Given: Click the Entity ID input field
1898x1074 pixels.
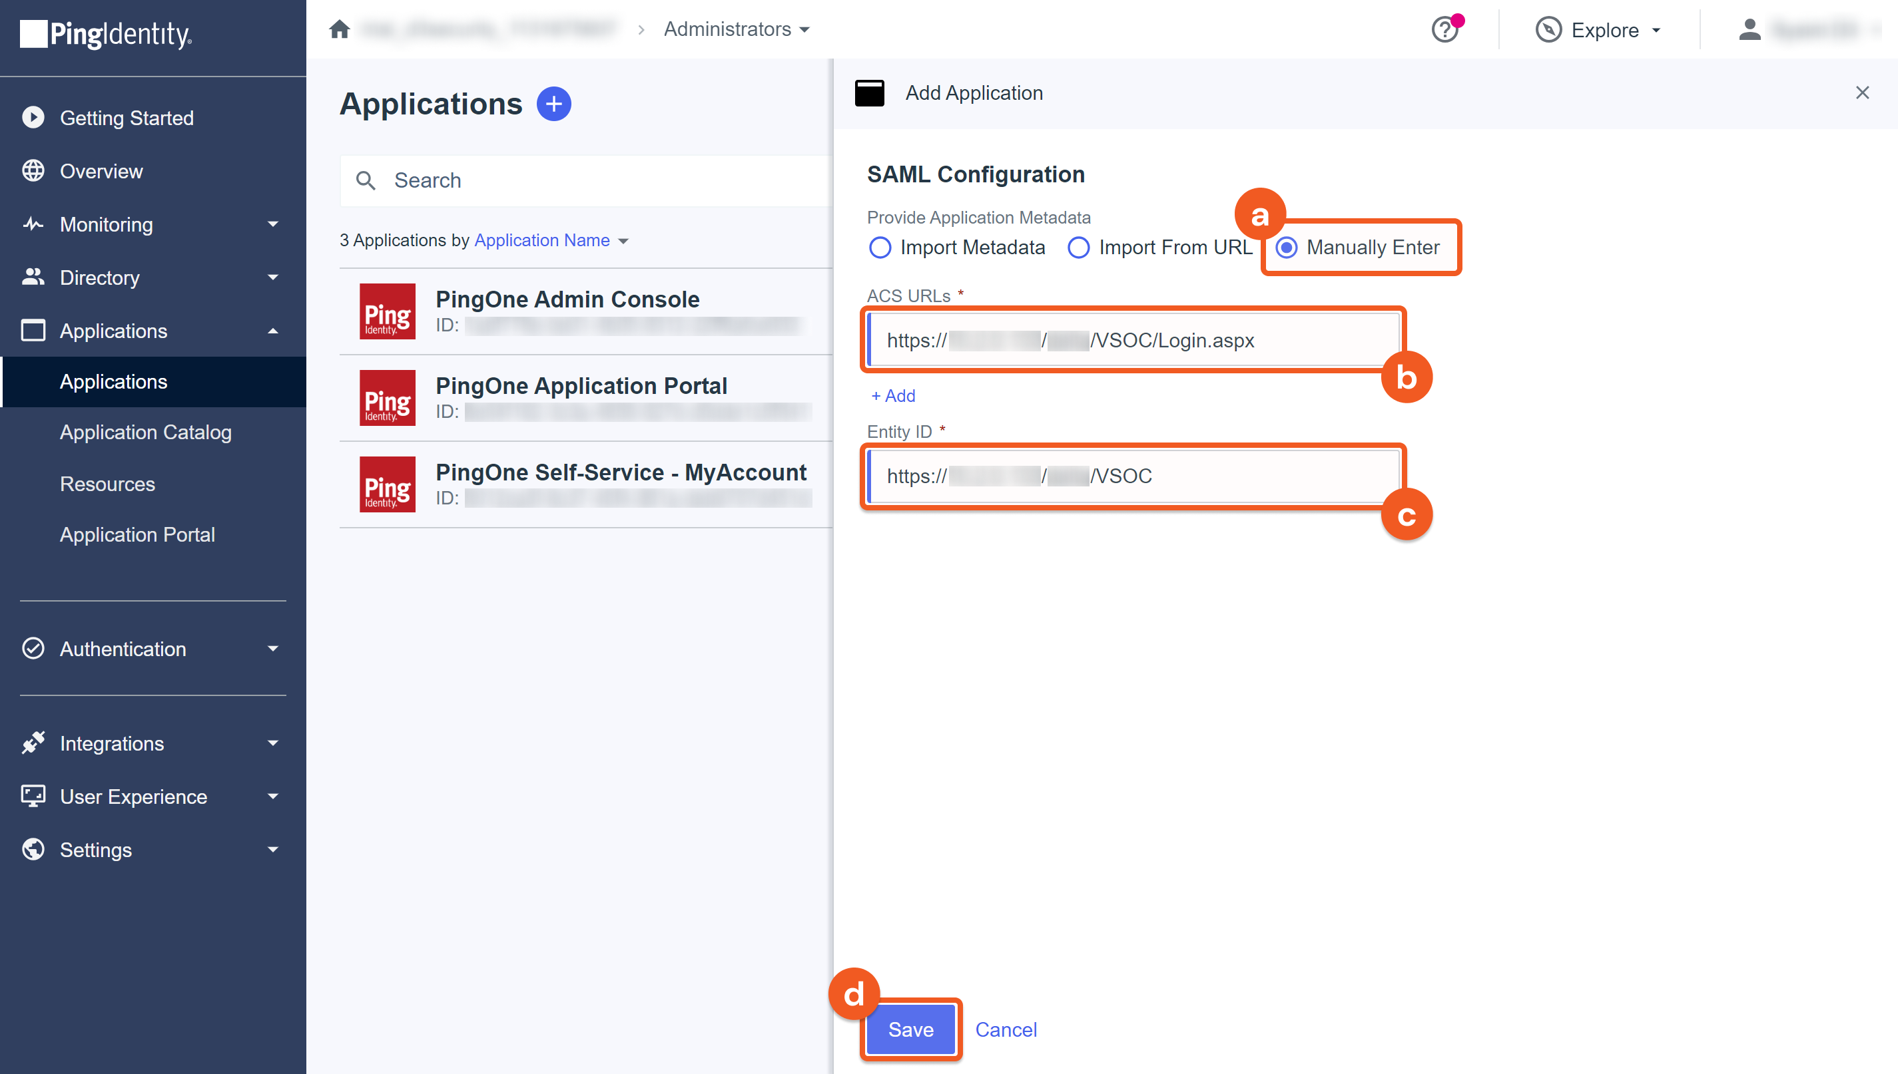Looking at the screenshot, I should click(x=1133, y=476).
